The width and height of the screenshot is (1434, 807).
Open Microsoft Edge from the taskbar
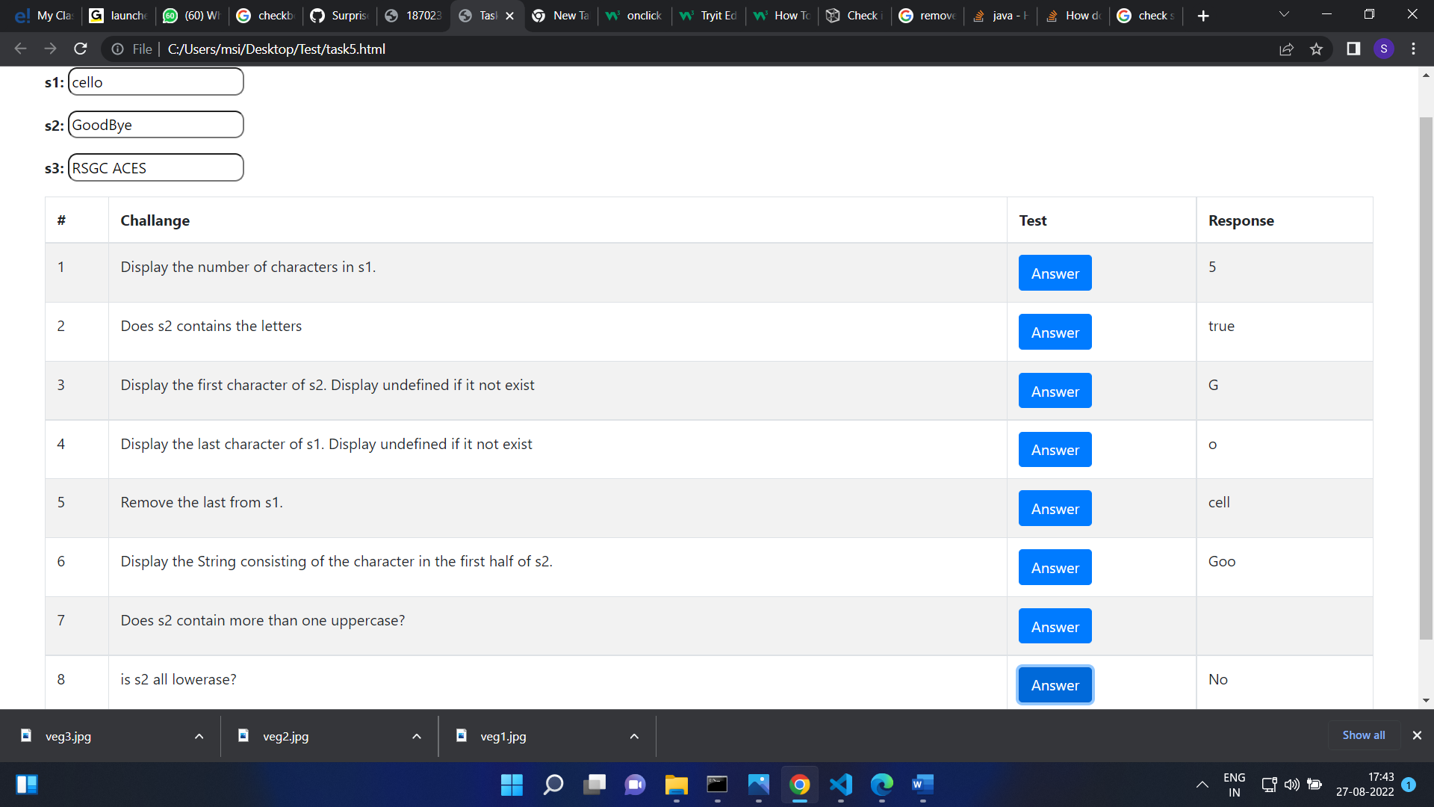(881, 785)
